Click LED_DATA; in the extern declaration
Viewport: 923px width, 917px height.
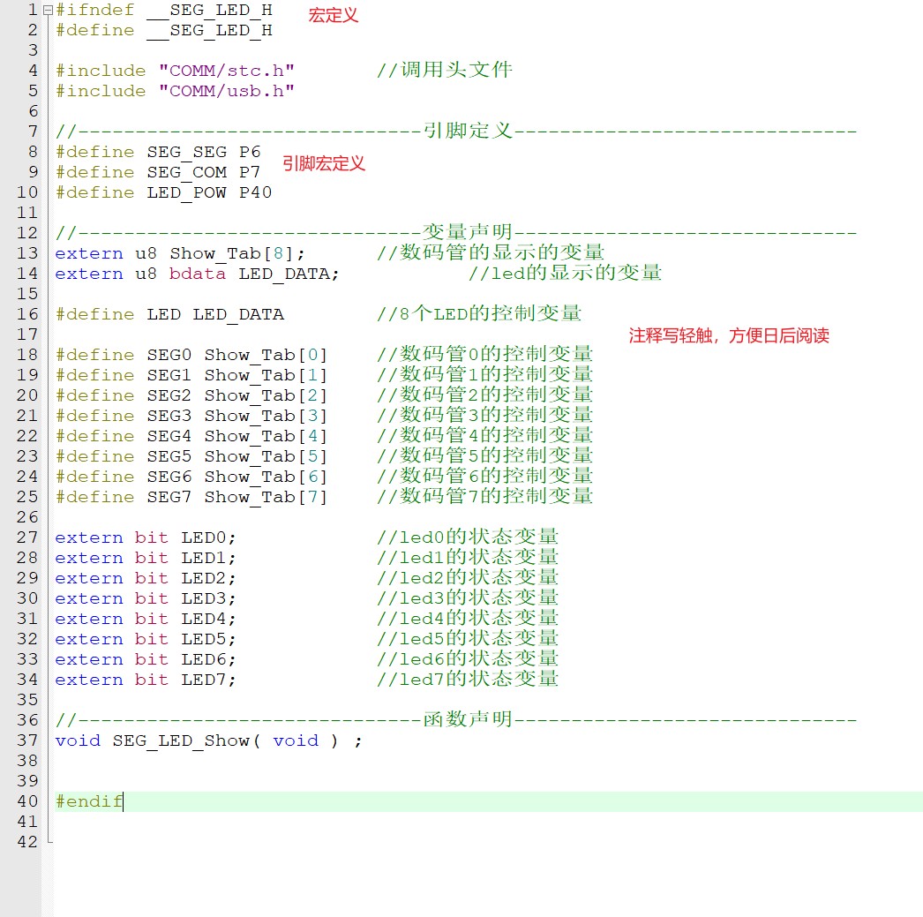(x=289, y=274)
